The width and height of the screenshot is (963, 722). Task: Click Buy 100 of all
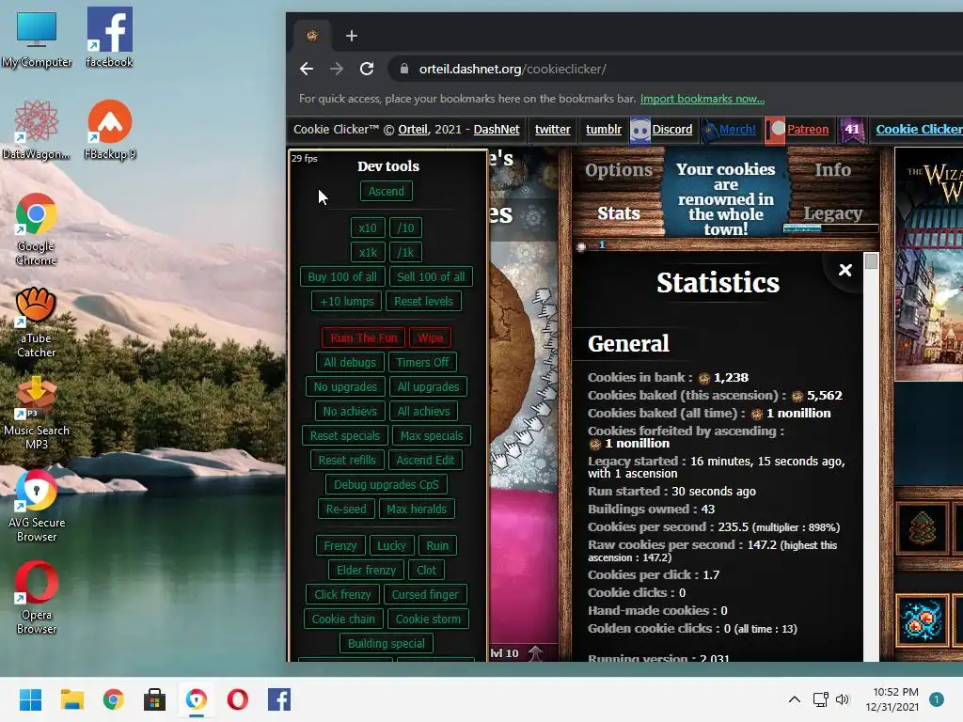click(x=342, y=277)
